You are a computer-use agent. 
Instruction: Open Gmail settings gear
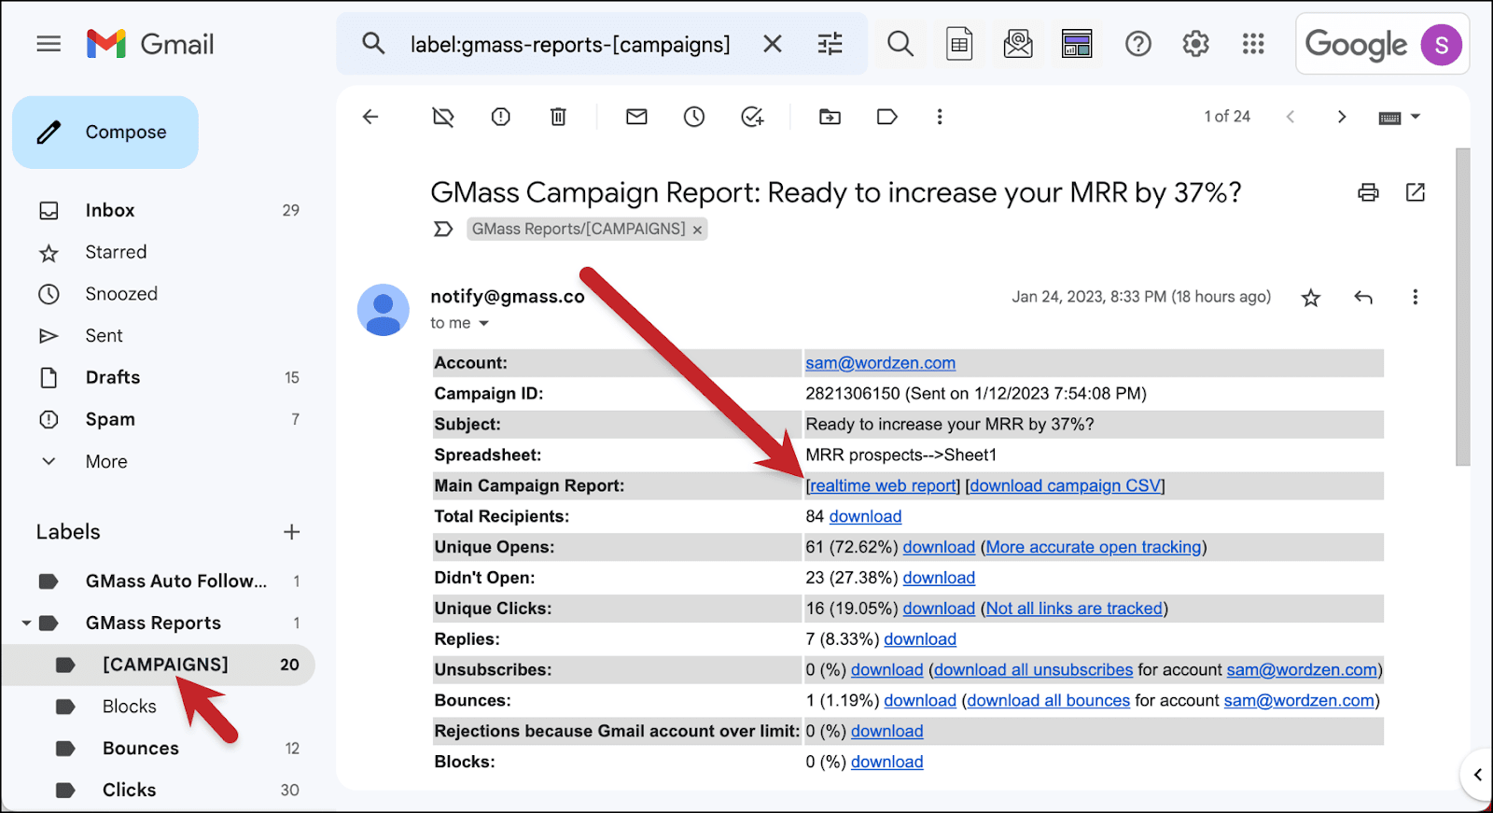(1195, 44)
